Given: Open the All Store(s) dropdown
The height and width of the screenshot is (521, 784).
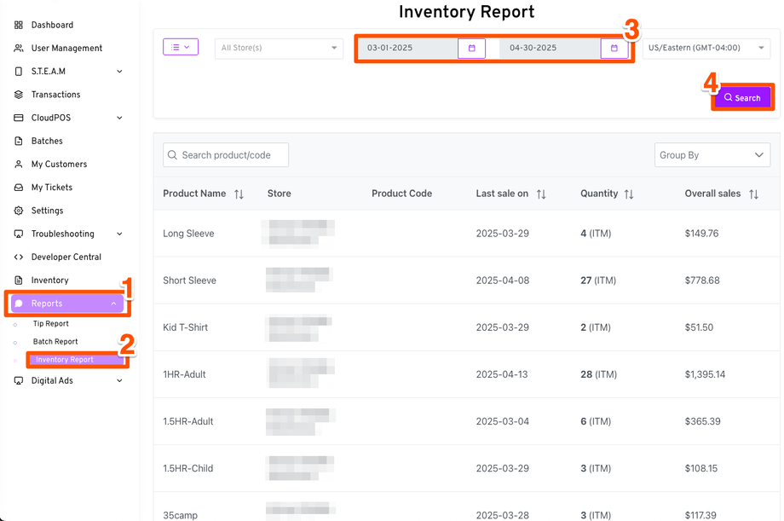Looking at the screenshot, I should (x=279, y=49).
